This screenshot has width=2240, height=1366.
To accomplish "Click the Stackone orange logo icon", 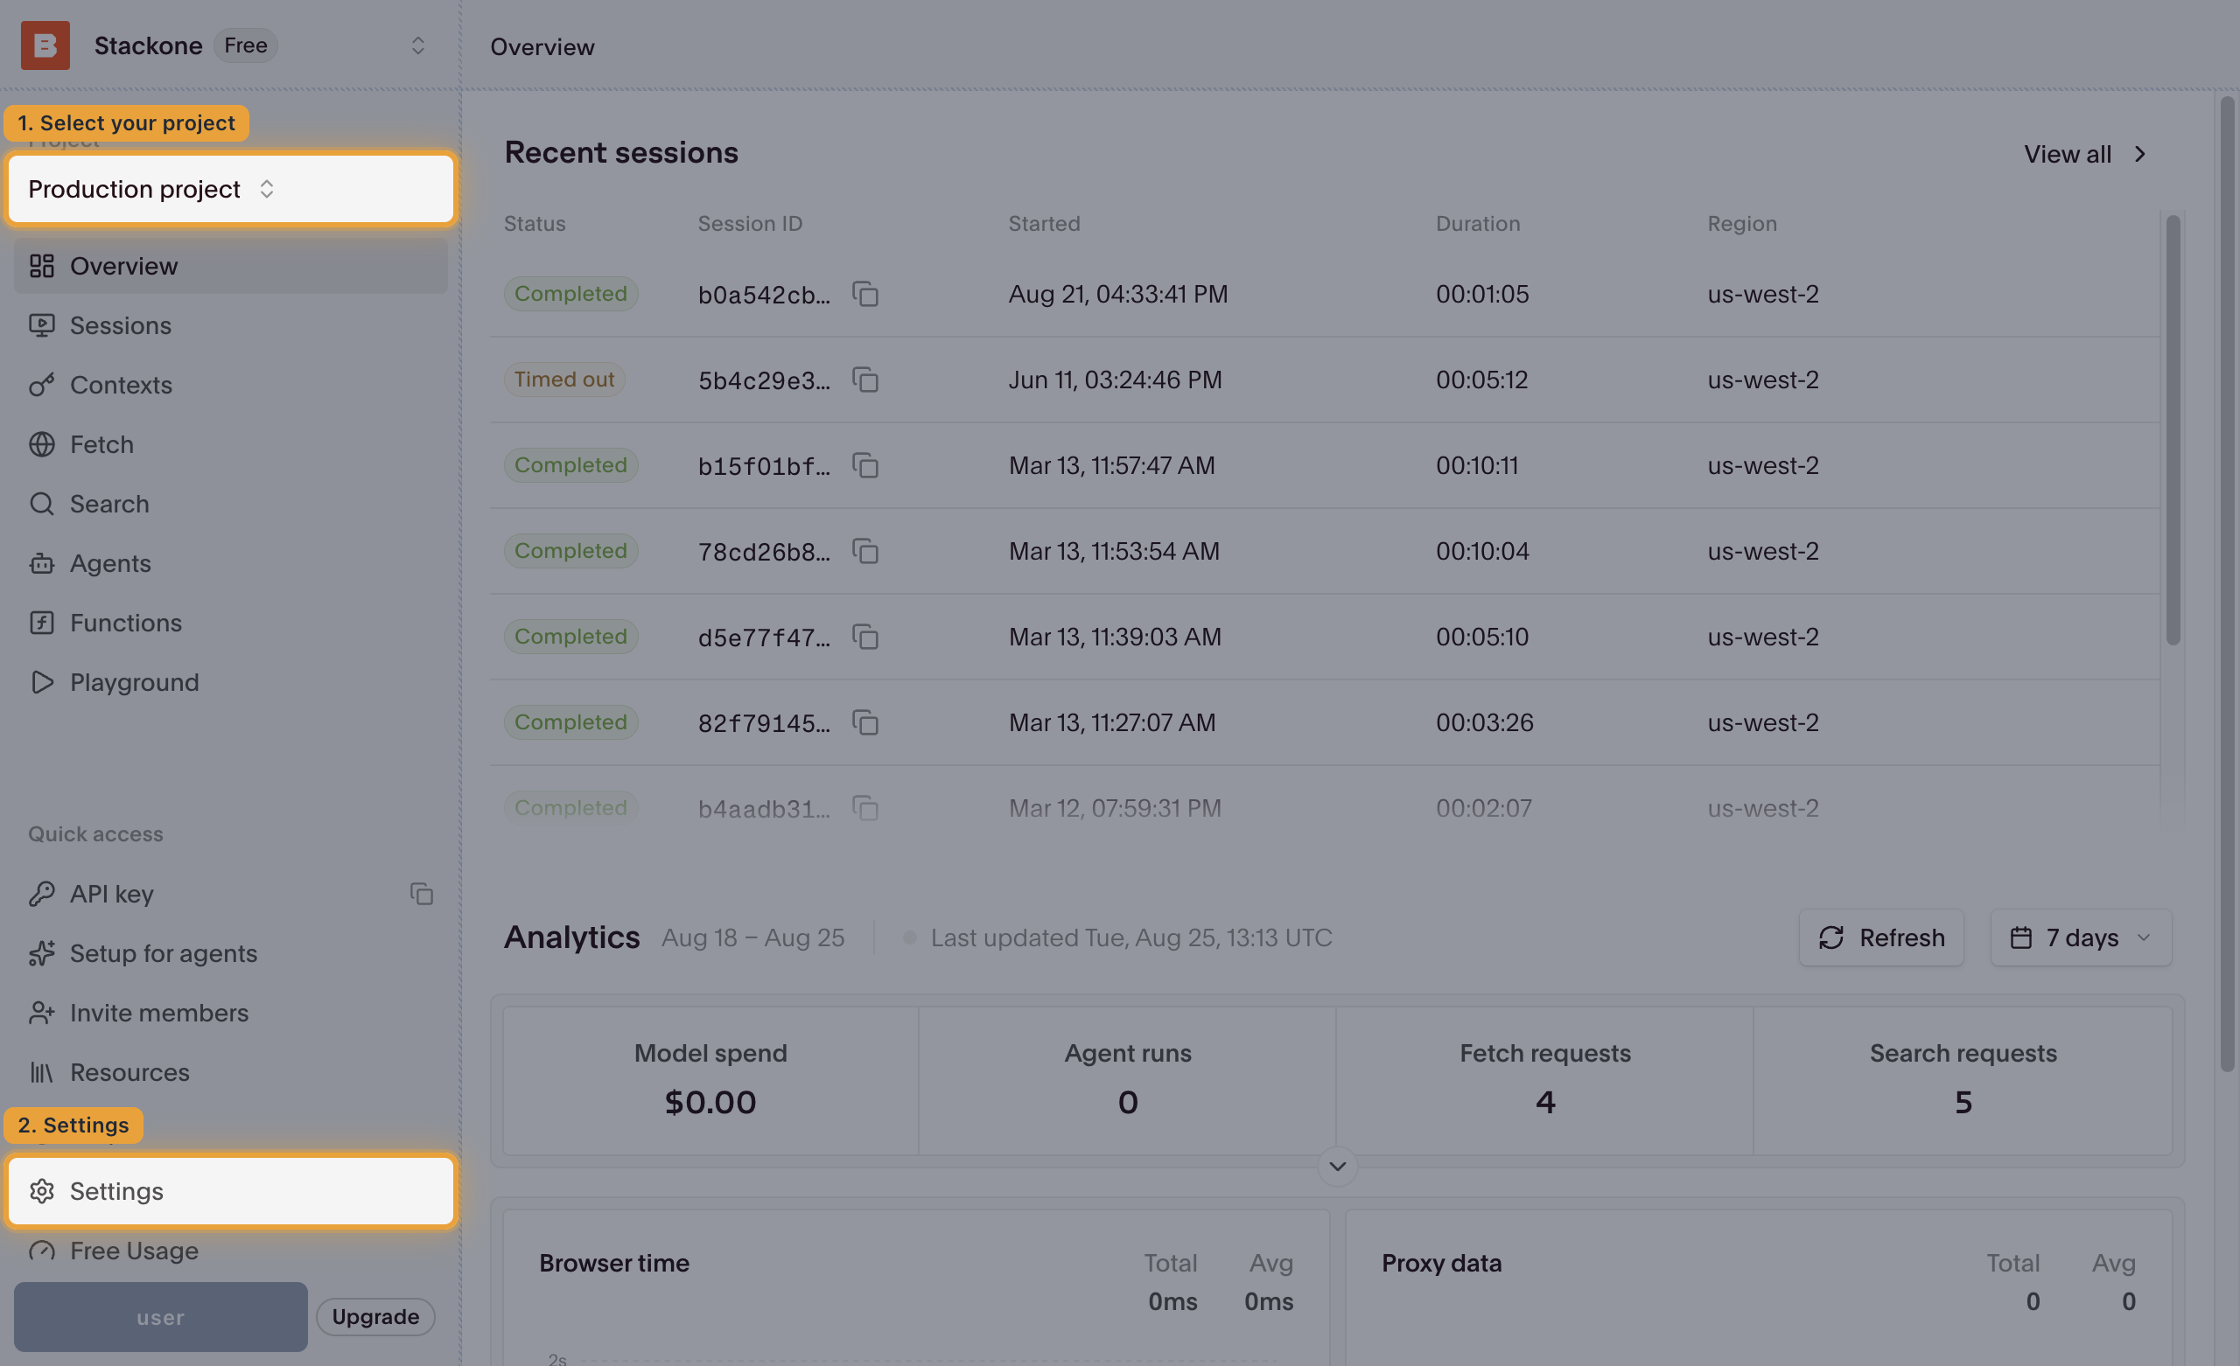I will point(45,45).
